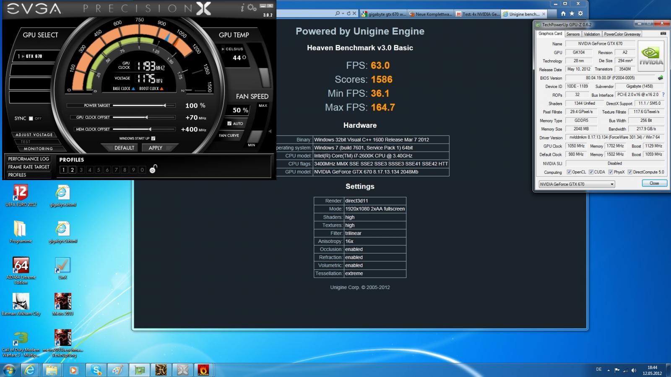Image resolution: width=671 pixels, height=377 pixels.
Task: Switch to the gigabyte gtx 670 browser tab
Action: (x=384, y=14)
